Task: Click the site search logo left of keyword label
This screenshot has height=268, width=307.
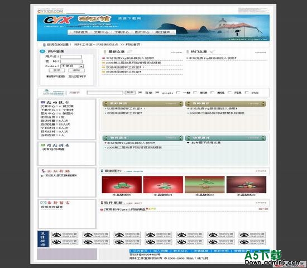Action: pyautogui.click(x=54, y=93)
